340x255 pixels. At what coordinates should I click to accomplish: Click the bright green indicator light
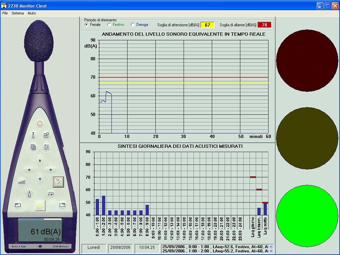pyautogui.click(x=307, y=216)
